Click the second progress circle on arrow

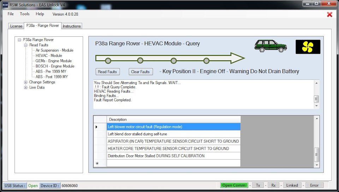140,60
